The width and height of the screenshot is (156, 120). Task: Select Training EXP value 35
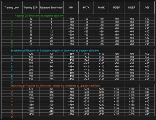click(31, 35)
